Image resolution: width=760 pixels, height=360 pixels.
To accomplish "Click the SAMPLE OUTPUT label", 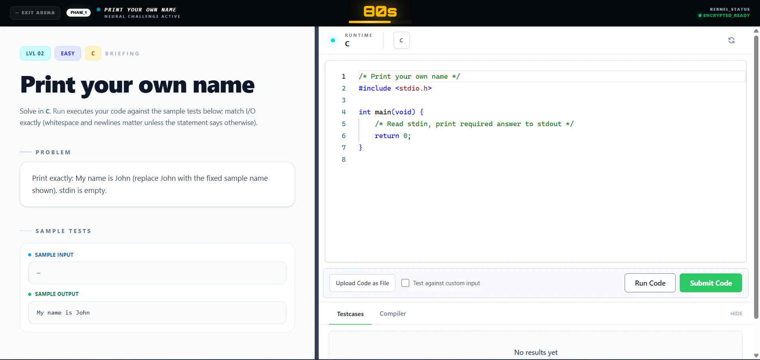I will click(x=57, y=294).
